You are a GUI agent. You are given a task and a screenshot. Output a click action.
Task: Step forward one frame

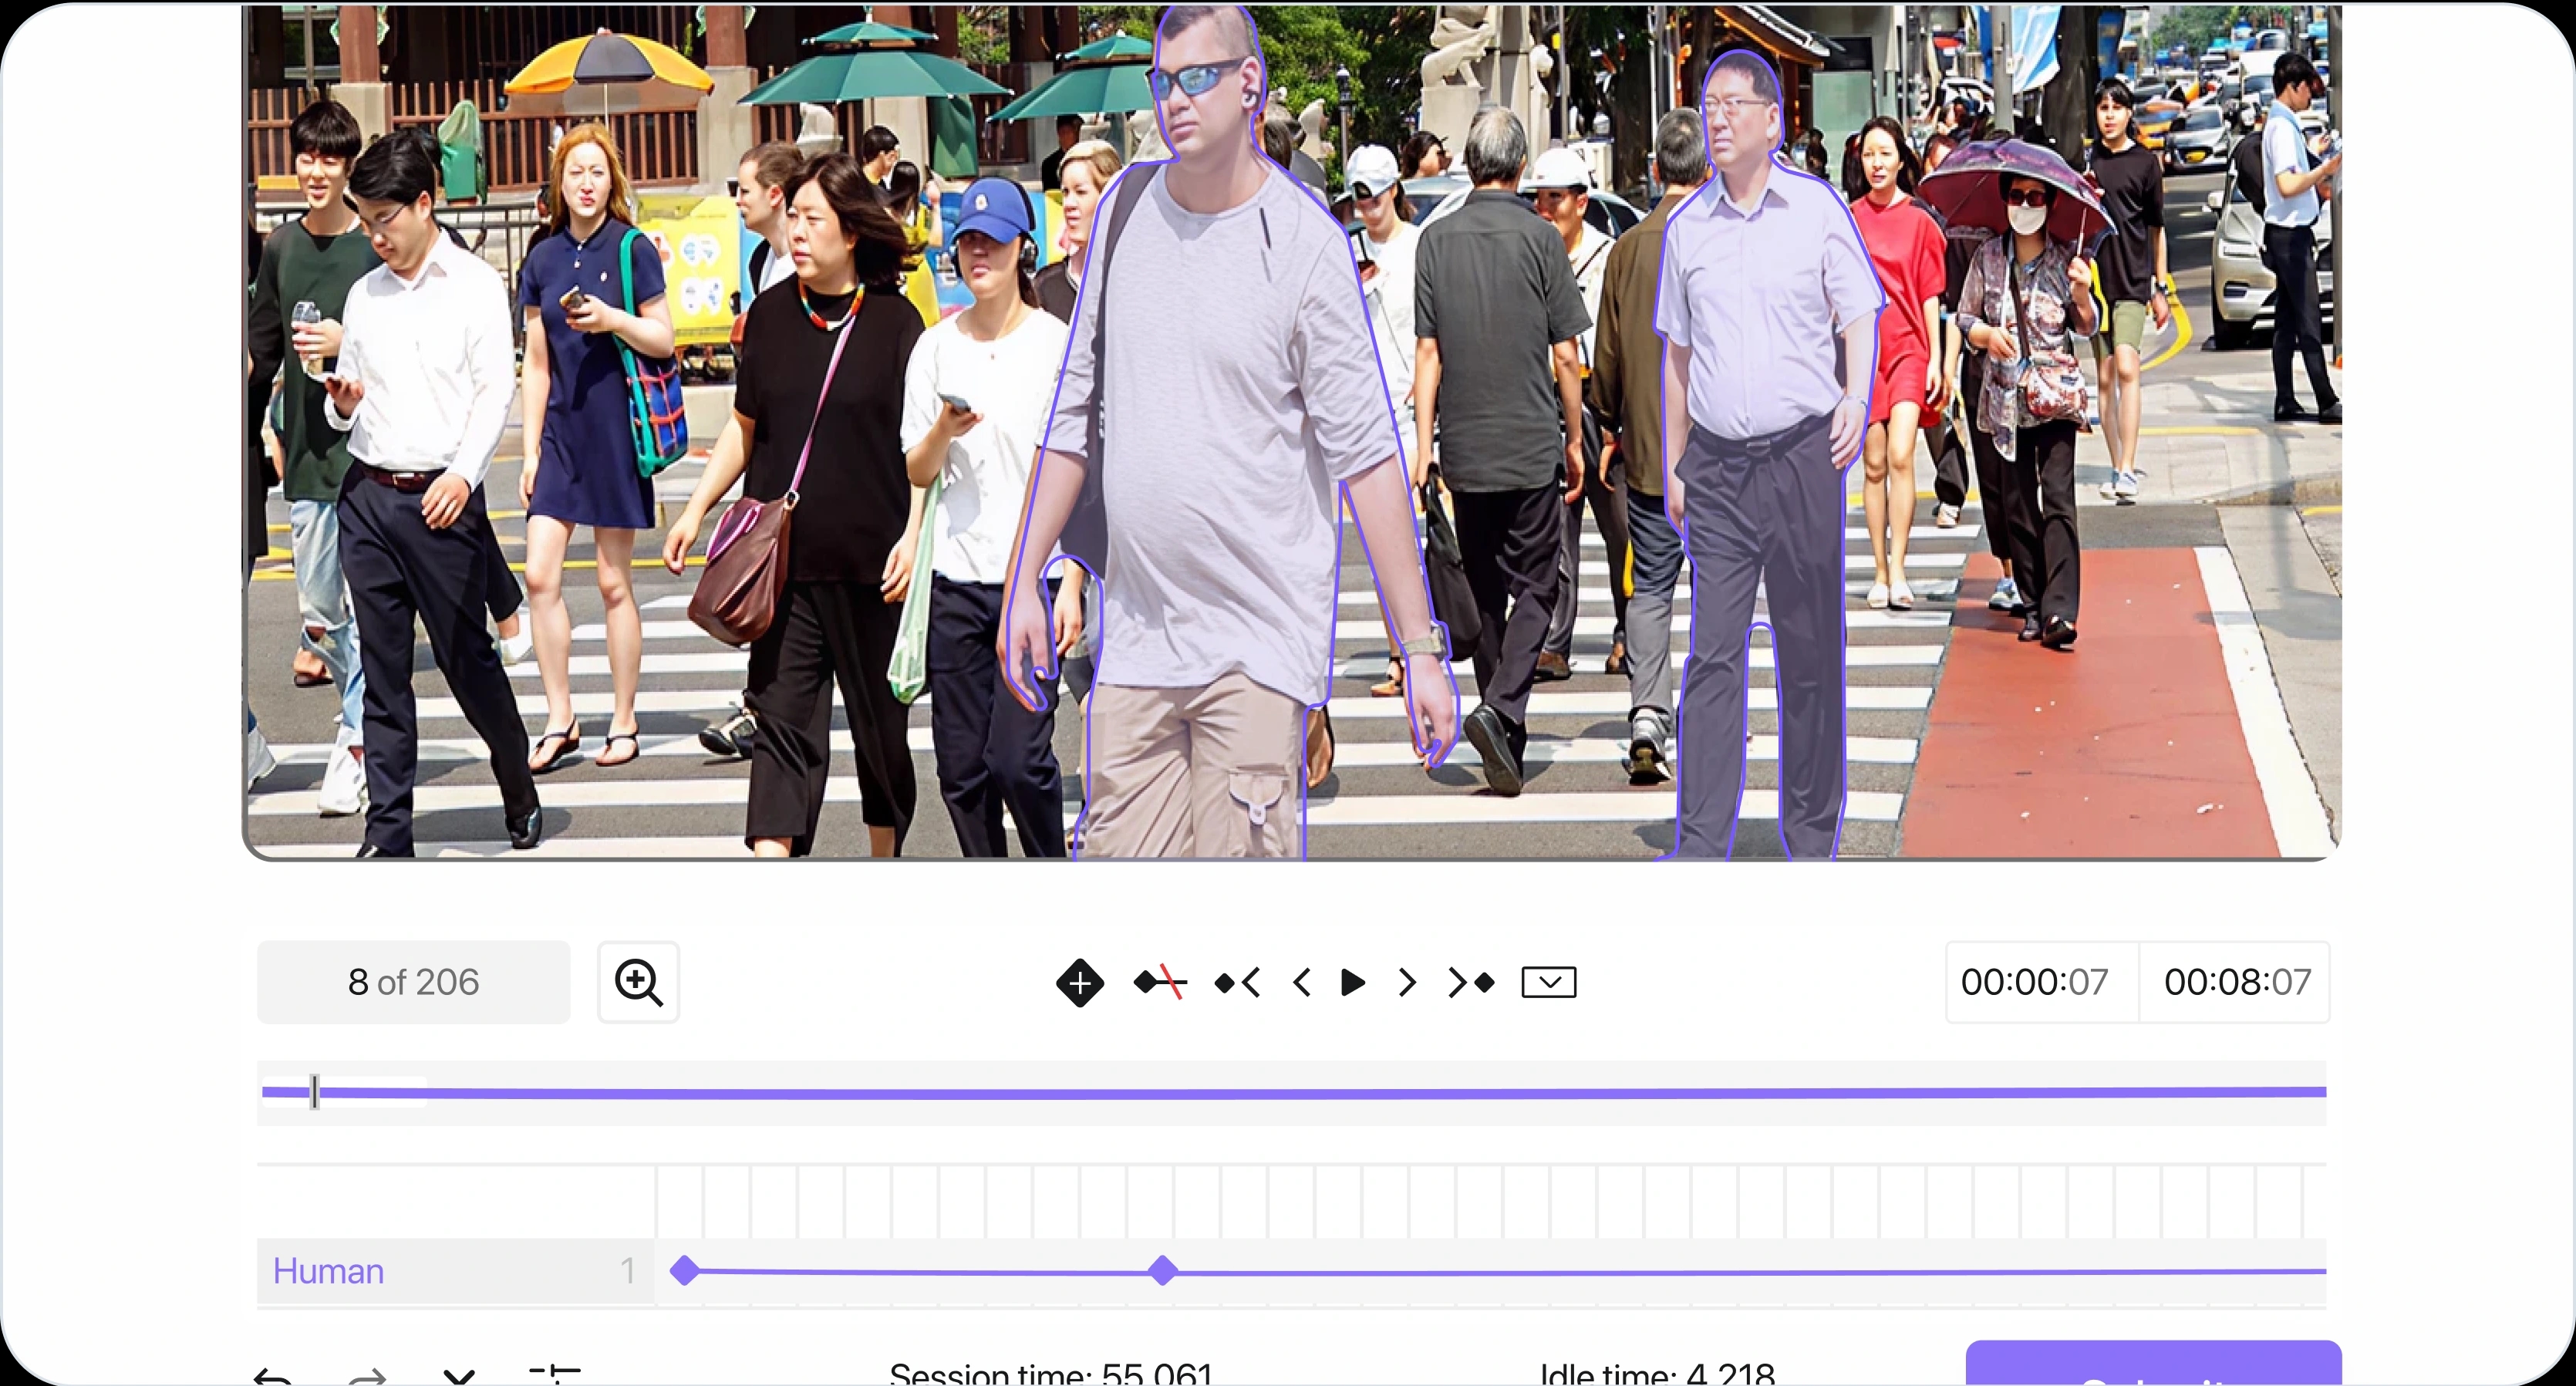(1407, 983)
